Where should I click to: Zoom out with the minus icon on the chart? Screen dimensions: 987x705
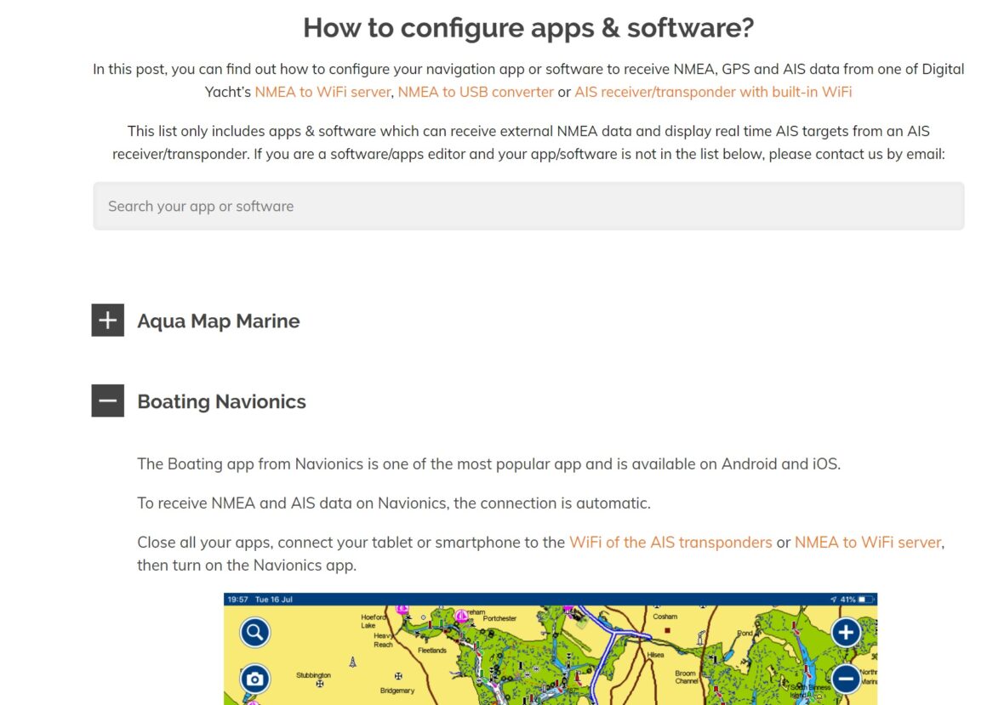(844, 678)
